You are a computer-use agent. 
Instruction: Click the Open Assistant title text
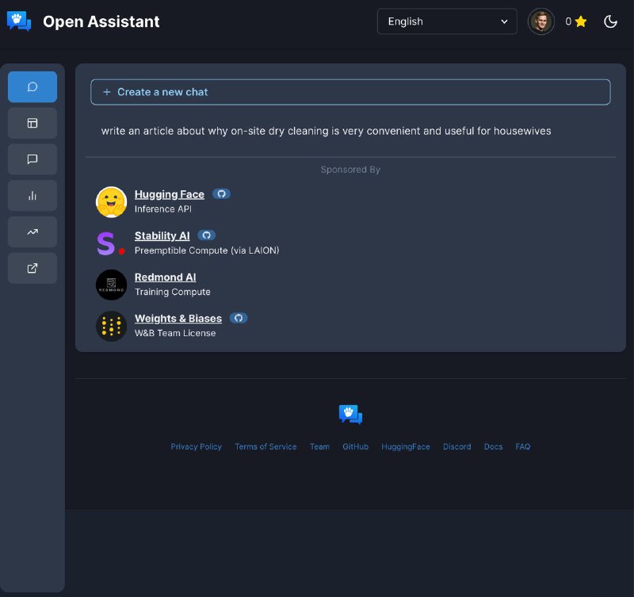pos(101,21)
